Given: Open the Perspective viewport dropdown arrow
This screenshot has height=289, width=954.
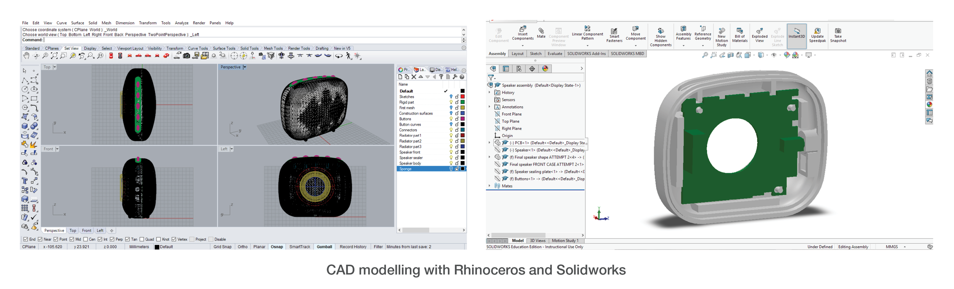Looking at the screenshot, I should point(244,67).
